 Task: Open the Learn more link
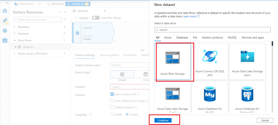pos(191,16)
